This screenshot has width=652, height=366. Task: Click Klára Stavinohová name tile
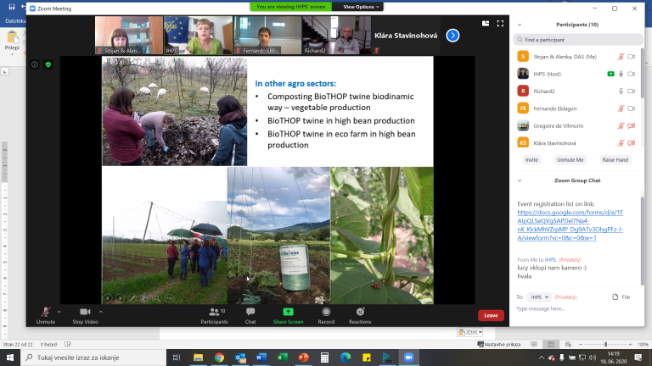click(x=406, y=36)
